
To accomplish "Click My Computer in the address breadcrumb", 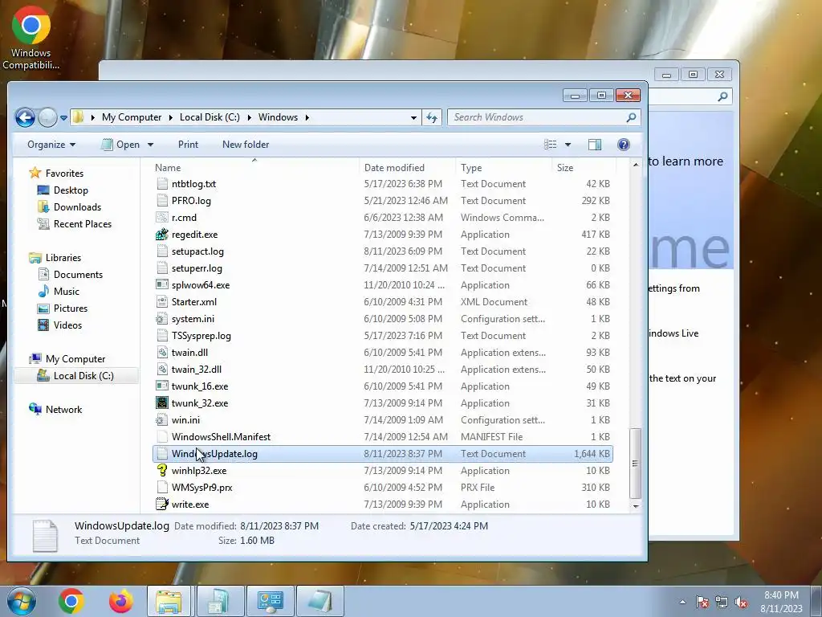I will [x=132, y=117].
